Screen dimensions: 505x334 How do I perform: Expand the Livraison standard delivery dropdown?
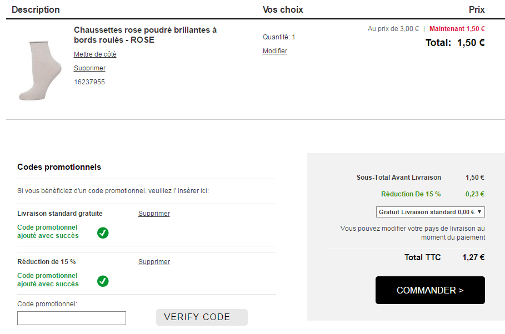pos(430,212)
